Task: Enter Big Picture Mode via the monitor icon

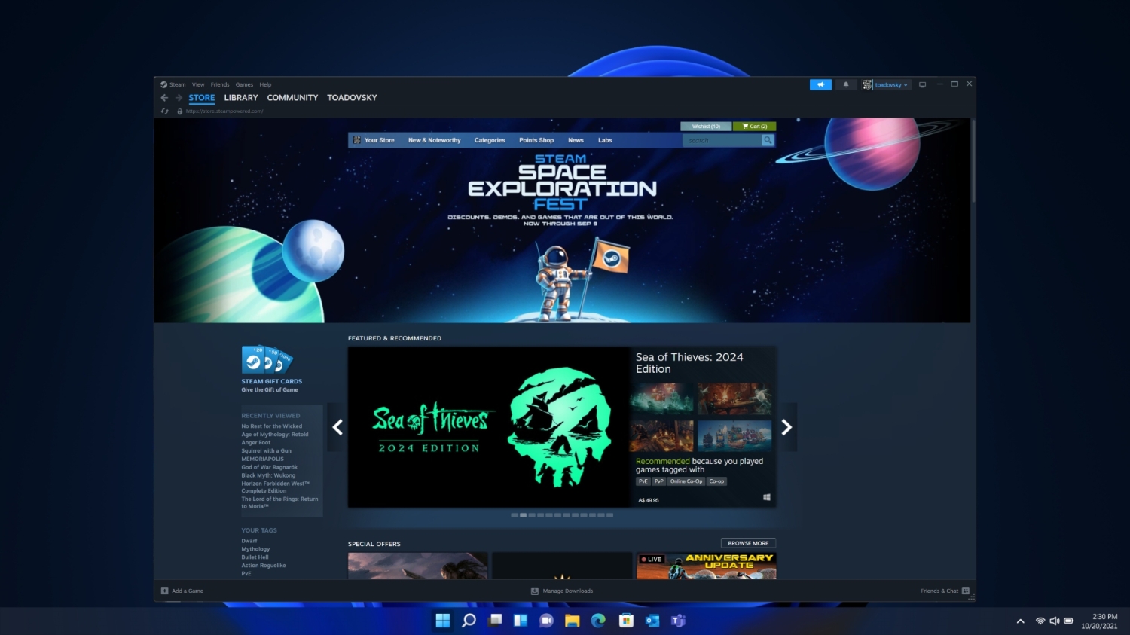Action: point(921,84)
